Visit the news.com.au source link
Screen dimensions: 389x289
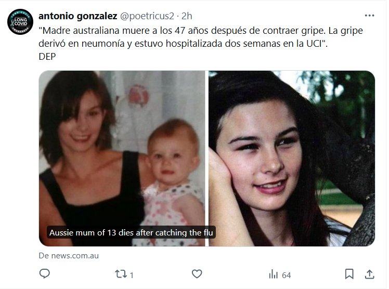(69, 256)
